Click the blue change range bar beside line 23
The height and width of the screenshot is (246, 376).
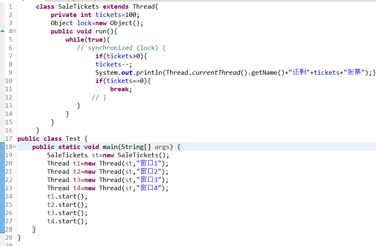coord(2,188)
